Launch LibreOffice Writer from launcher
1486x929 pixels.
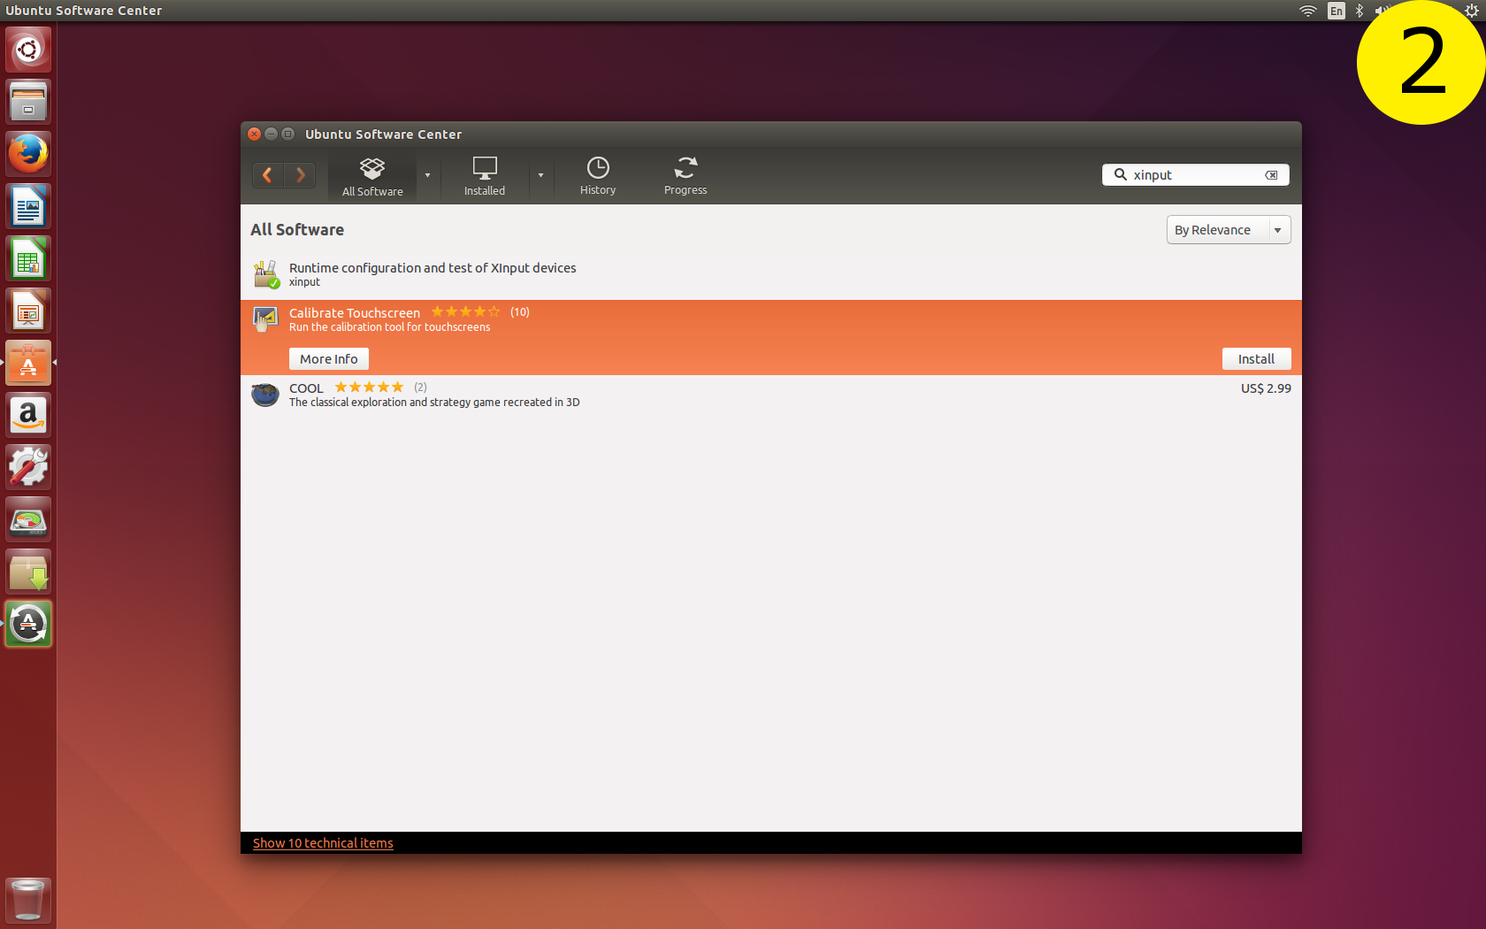28,206
